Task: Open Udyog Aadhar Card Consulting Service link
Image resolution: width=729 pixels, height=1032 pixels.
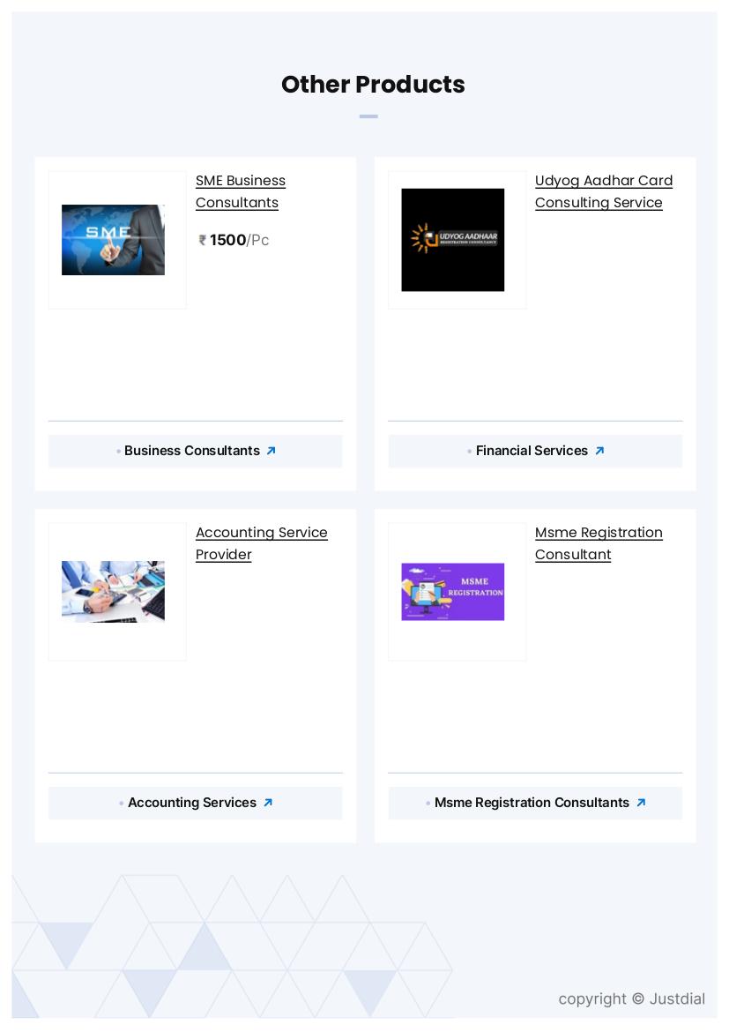Action: click(603, 191)
